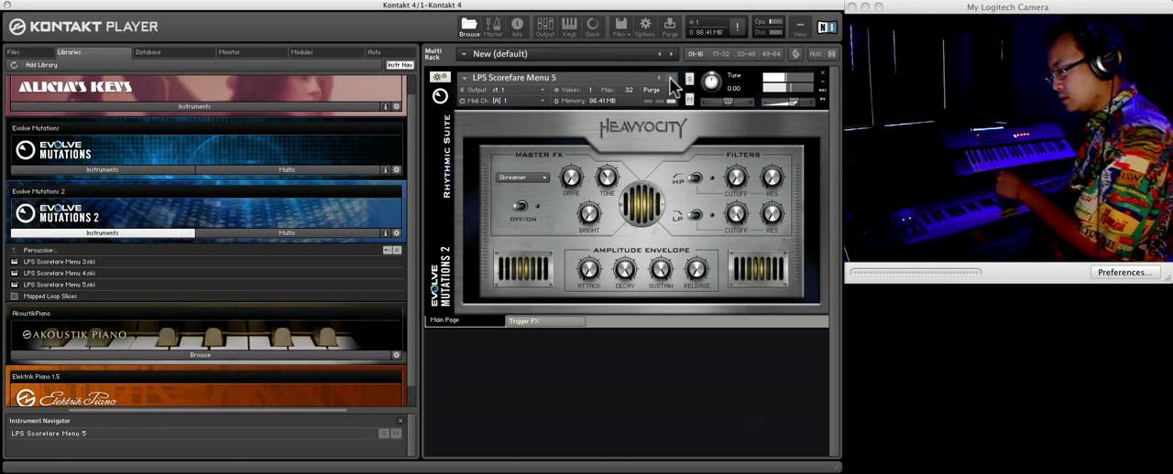1173x474 pixels.
Task: Switch to the Auto tab
Action: 389,52
